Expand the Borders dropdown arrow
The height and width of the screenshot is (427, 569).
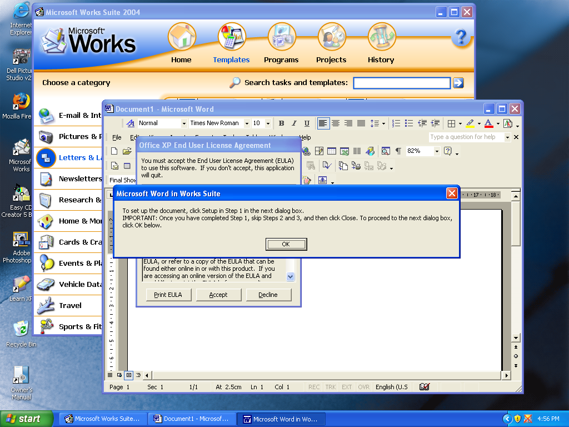460,124
